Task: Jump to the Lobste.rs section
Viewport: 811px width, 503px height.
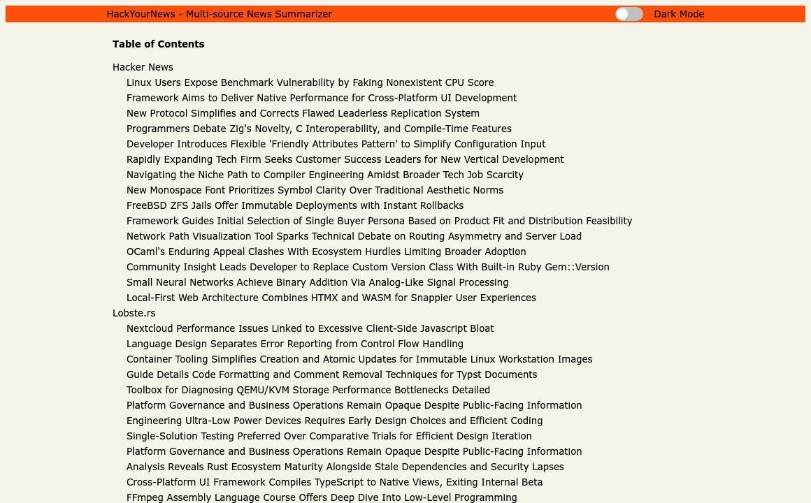Action: click(x=134, y=313)
